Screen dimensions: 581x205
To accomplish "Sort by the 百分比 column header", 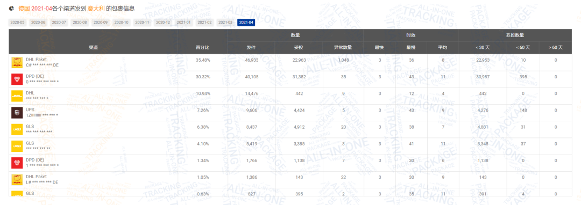I will point(203,47).
